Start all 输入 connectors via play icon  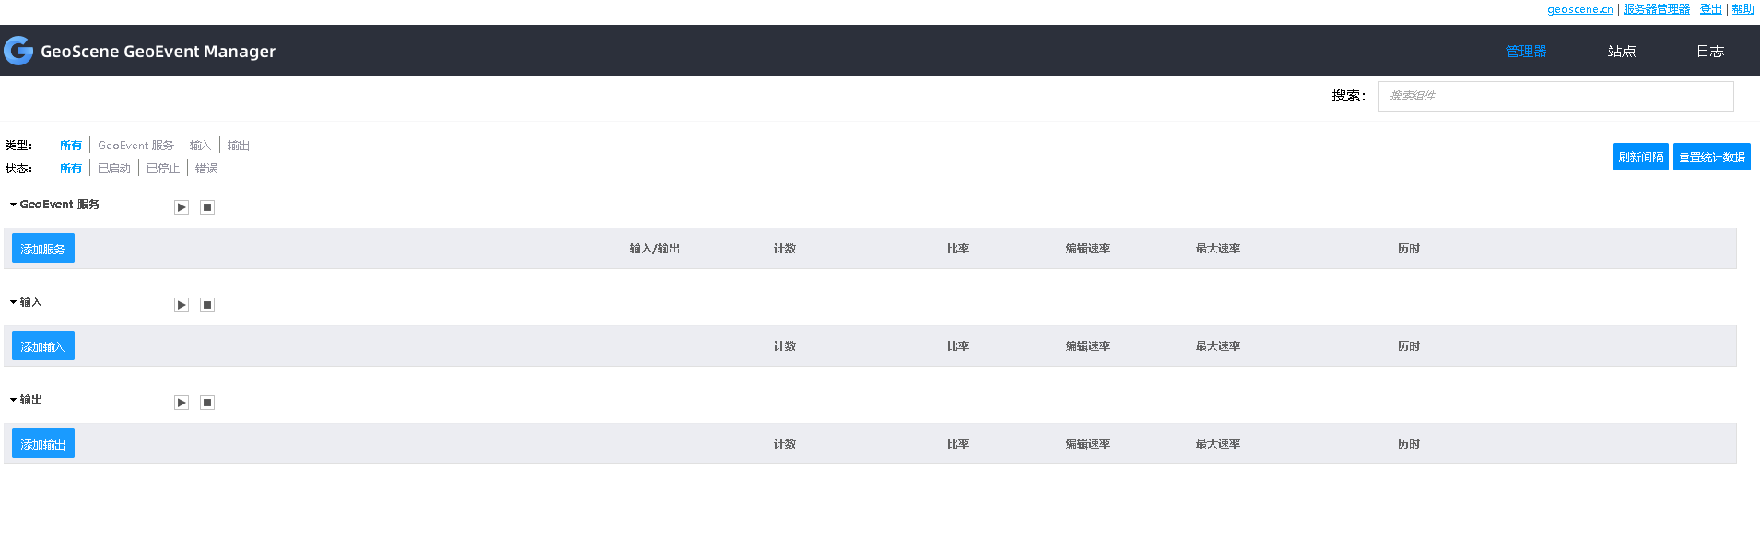coord(181,304)
